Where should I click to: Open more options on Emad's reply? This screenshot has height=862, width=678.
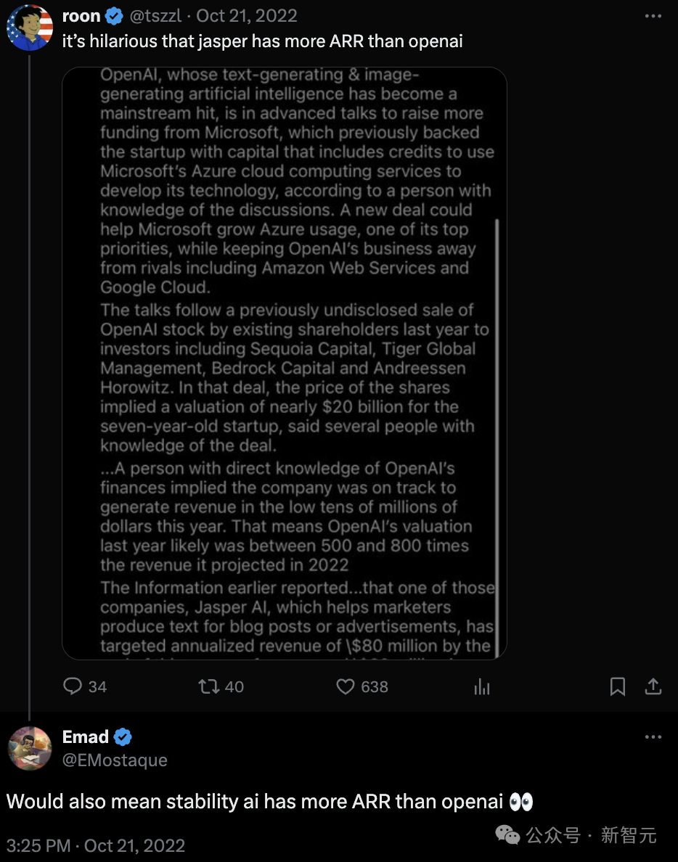tap(653, 736)
